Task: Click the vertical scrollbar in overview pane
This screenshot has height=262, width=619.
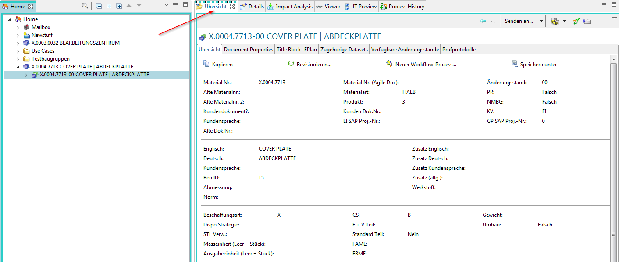Action: click(x=614, y=154)
